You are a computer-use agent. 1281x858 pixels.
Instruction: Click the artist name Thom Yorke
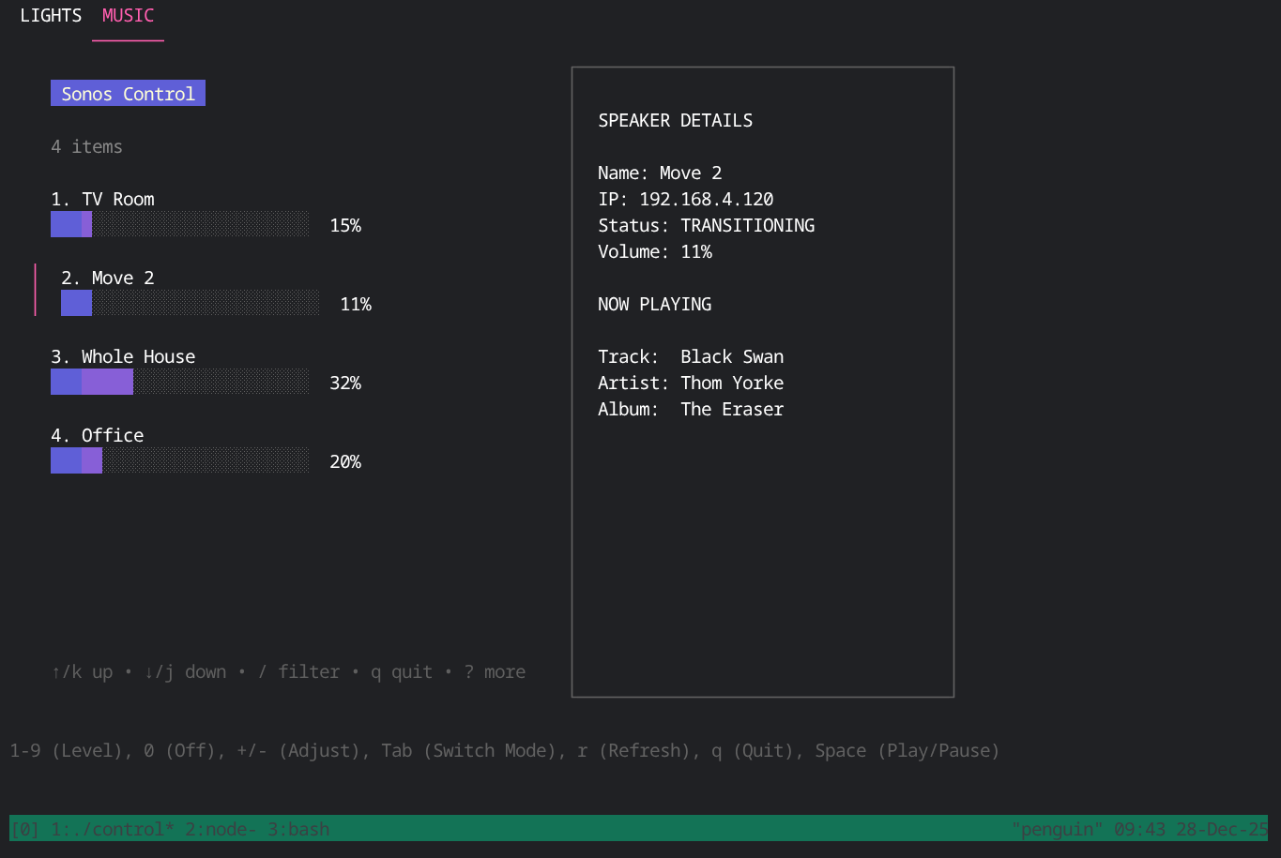tap(732, 383)
